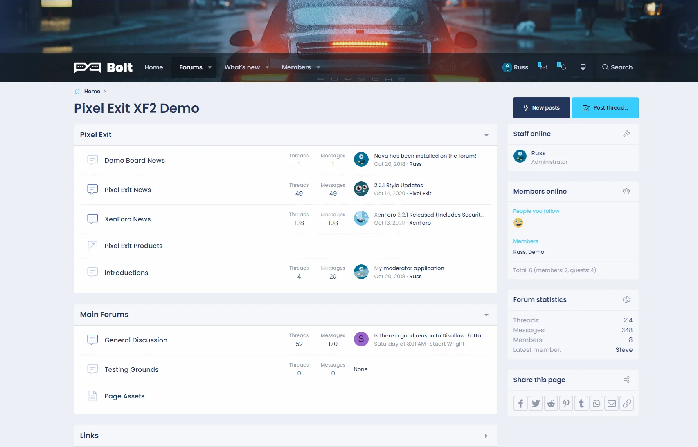
Task: Click the 'People you follow' heading
Action: (x=536, y=211)
